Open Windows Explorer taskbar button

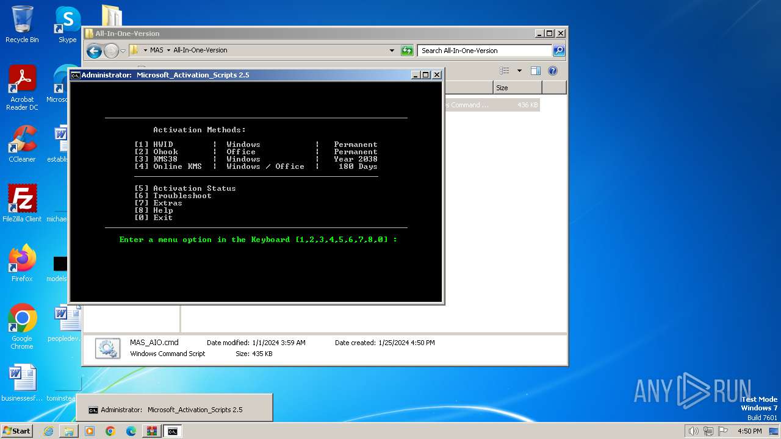point(69,431)
